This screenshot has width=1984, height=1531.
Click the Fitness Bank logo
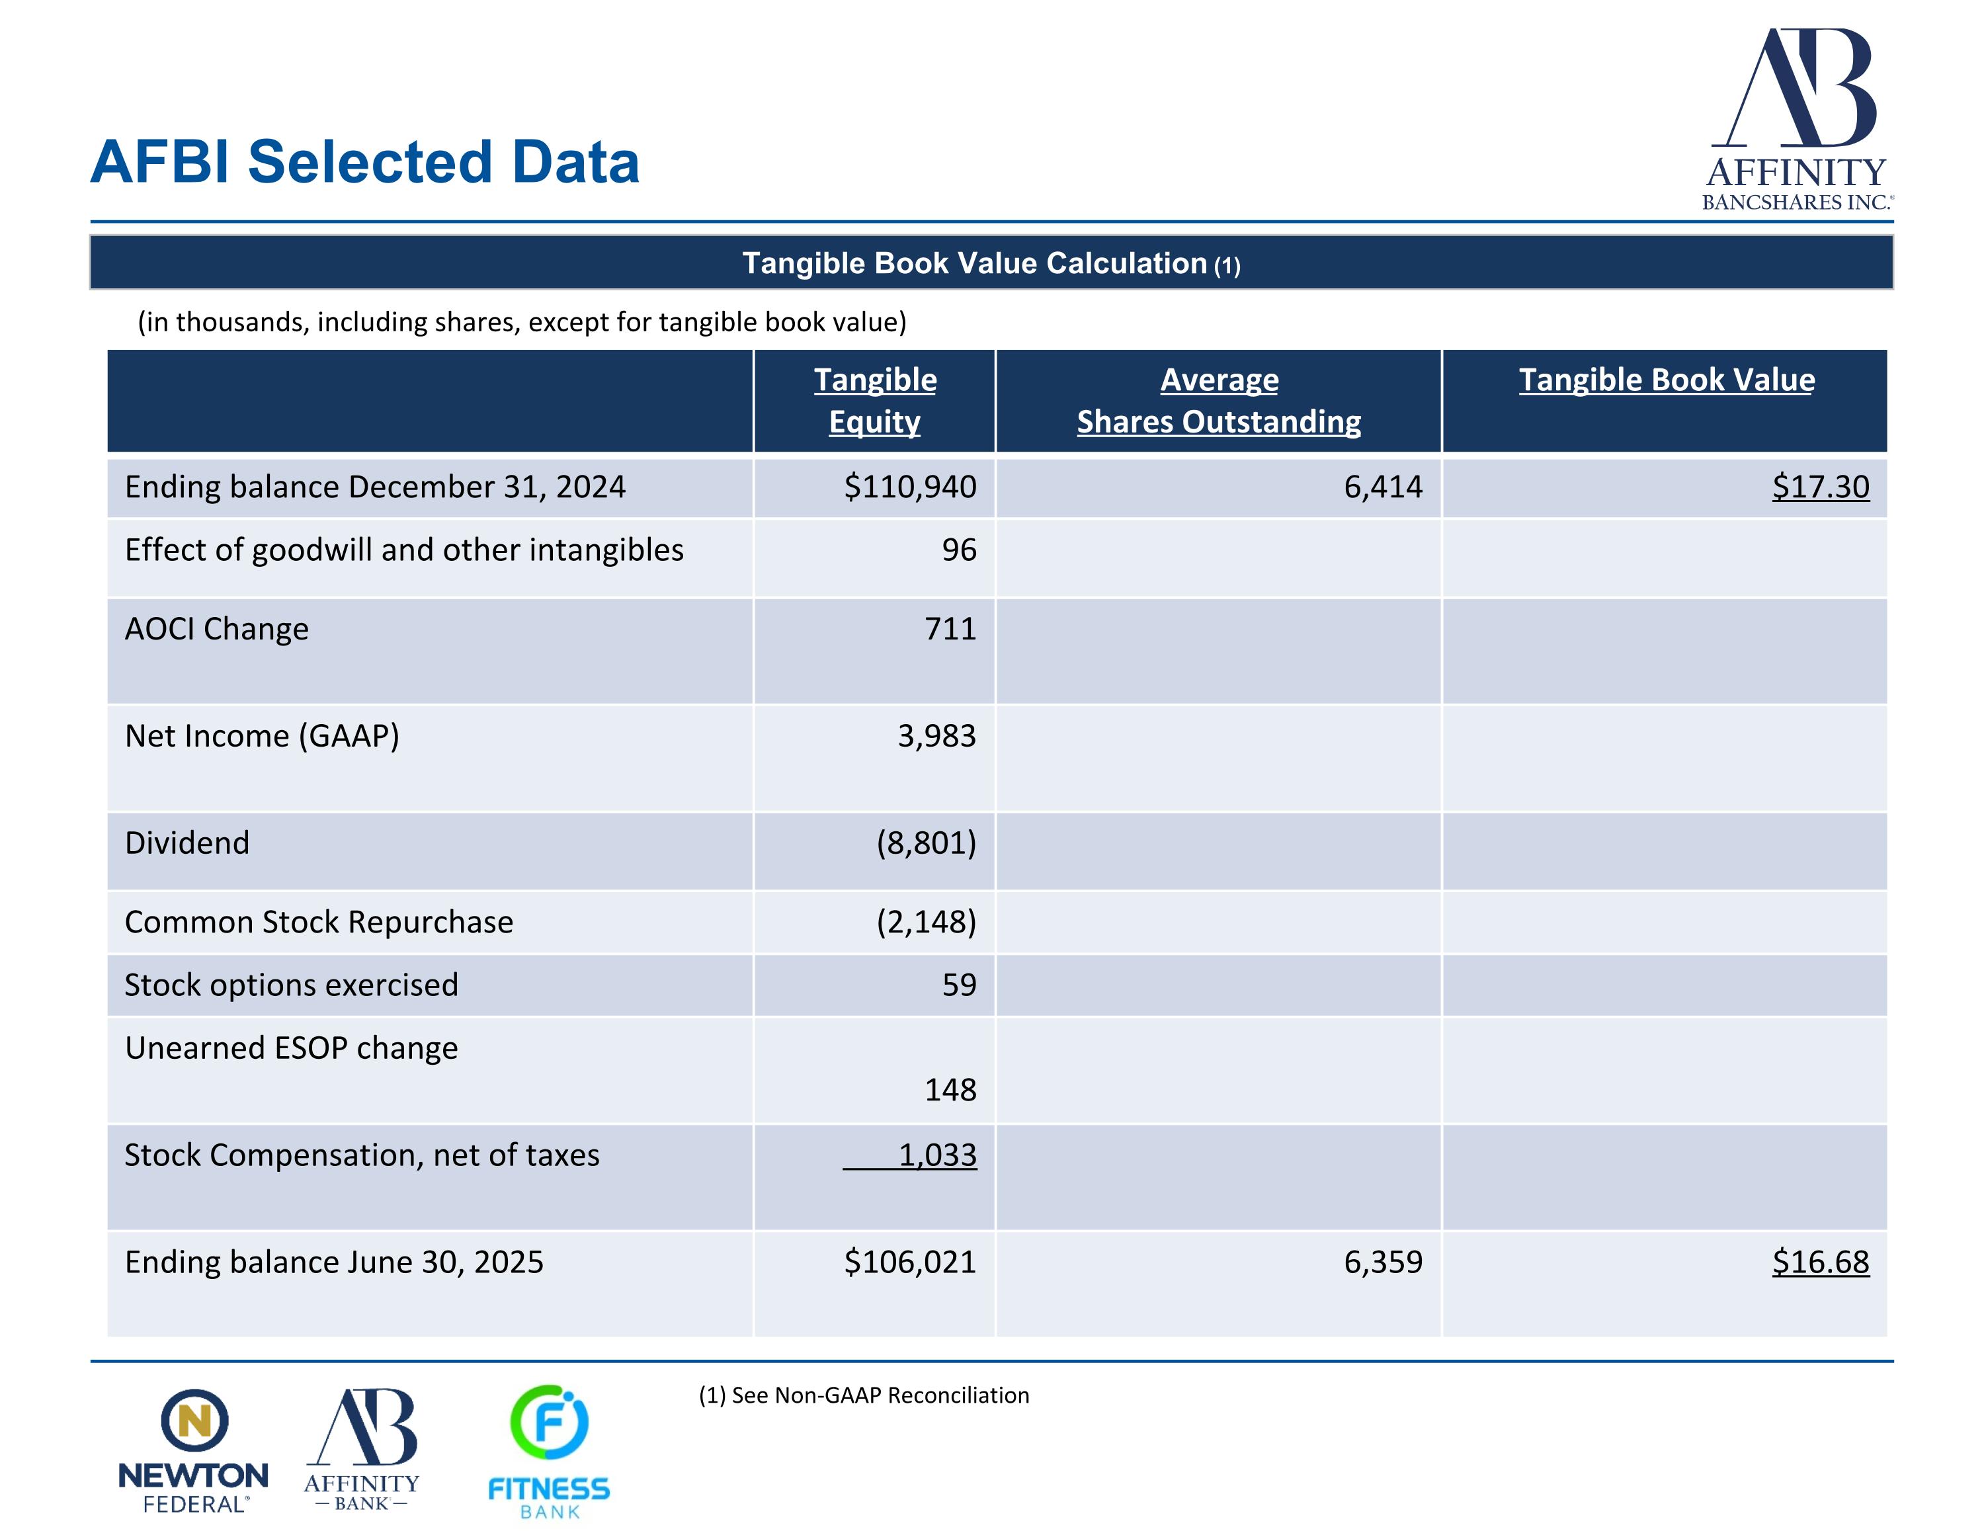pyautogui.click(x=549, y=1452)
